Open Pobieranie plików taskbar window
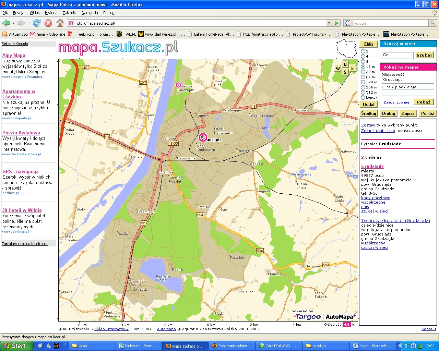This screenshot has height=351, width=439. pos(232,346)
